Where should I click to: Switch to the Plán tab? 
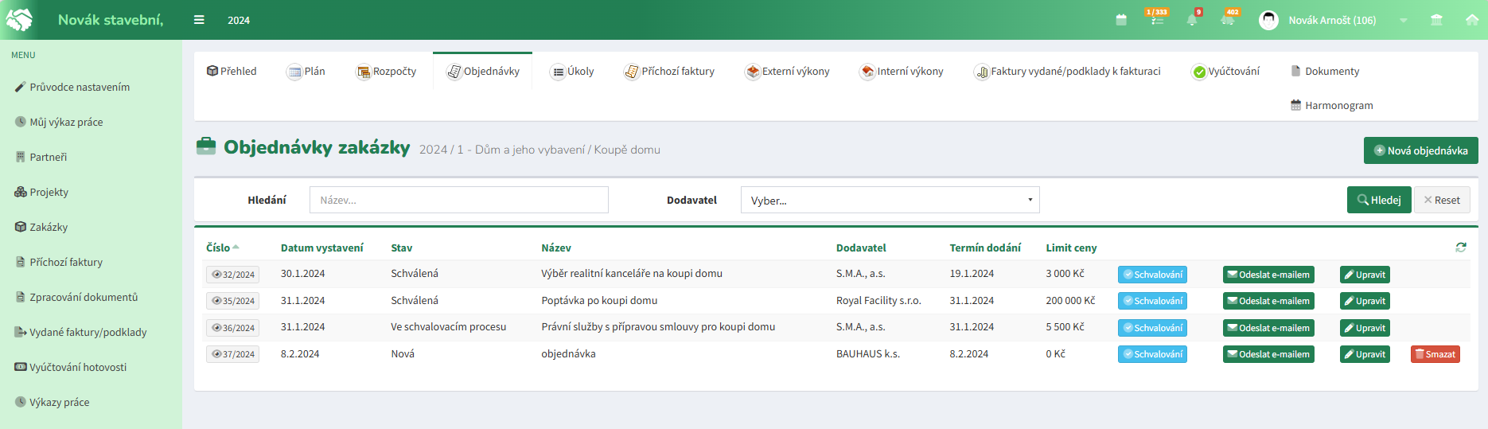pos(306,71)
